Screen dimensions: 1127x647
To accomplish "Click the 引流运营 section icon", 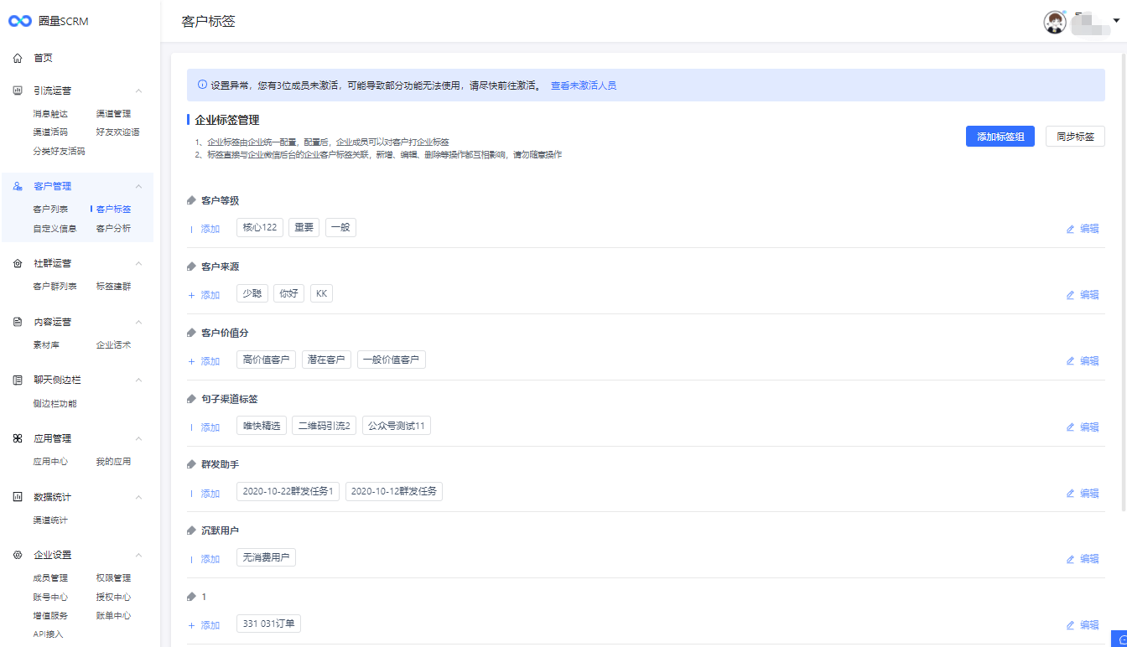I will [18, 91].
